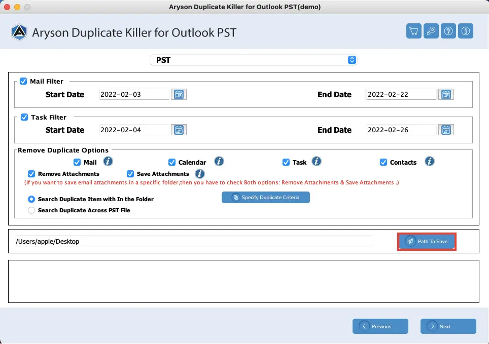The height and width of the screenshot is (344, 489).
Task: Show info tooltip beside Calendar option
Action: click(219, 162)
